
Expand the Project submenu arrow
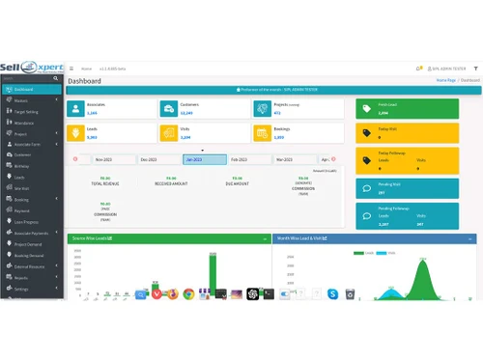point(57,133)
